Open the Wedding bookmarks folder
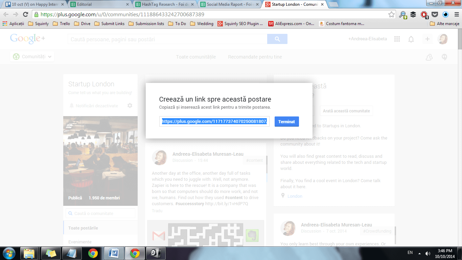Viewport: 462px width, 260px height. click(202, 24)
